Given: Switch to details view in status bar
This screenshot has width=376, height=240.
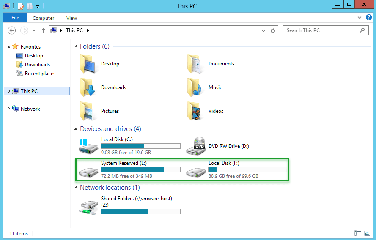Looking at the screenshot, I should pyautogui.click(x=358, y=233).
